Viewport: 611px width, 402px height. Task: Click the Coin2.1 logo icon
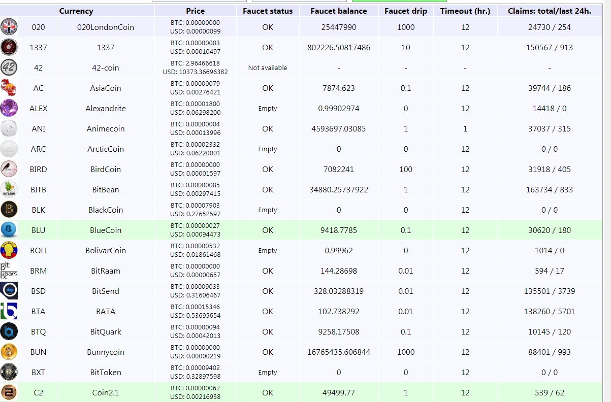pyautogui.click(x=9, y=392)
